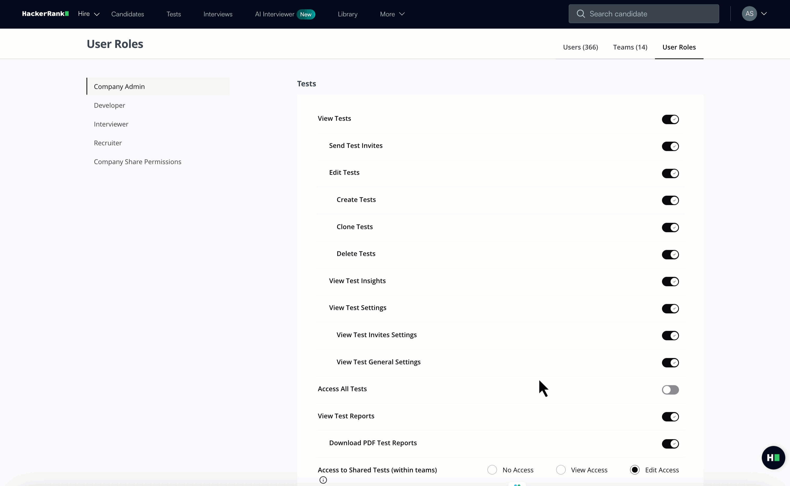Image resolution: width=790 pixels, height=486 pixels.
Task: Disable the Send Test Invites toggle
Action: coord(670,146)
